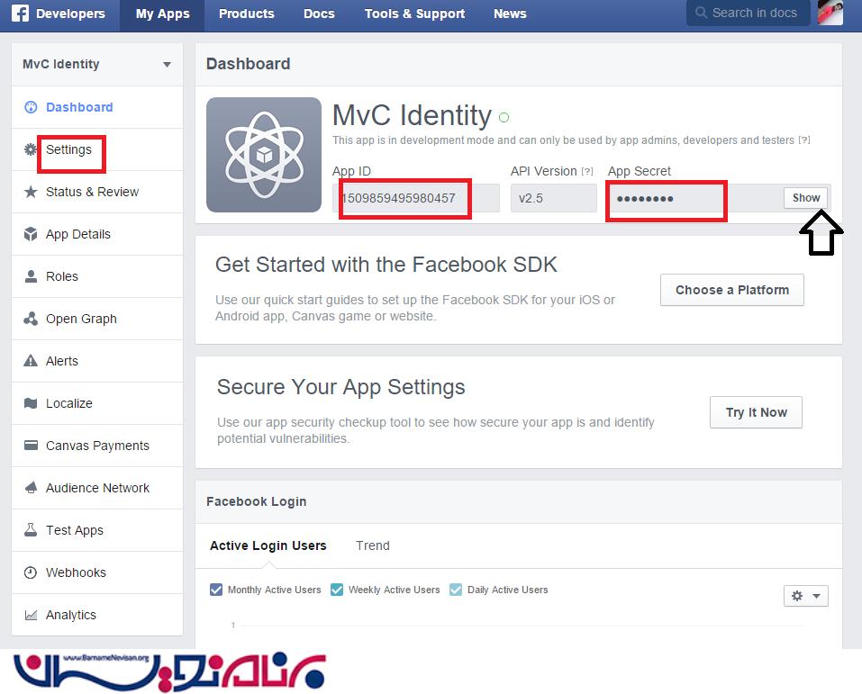Image resolution: width=862 pixels, height=694 pixels.
Task: Open the Docs menu
Action: [319, 14]
